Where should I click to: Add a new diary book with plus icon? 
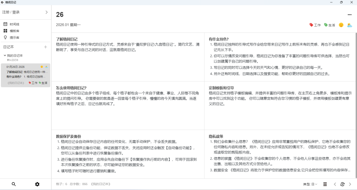tap(46, 47)
